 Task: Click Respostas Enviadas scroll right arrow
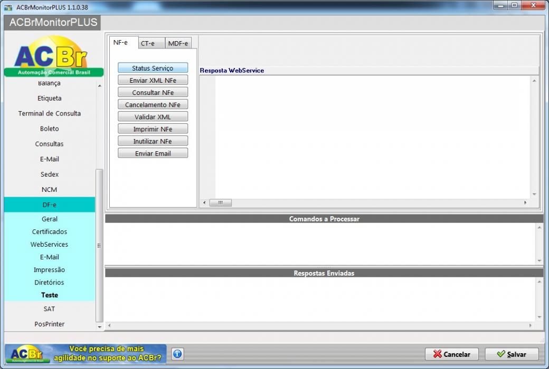click(531, 325)
